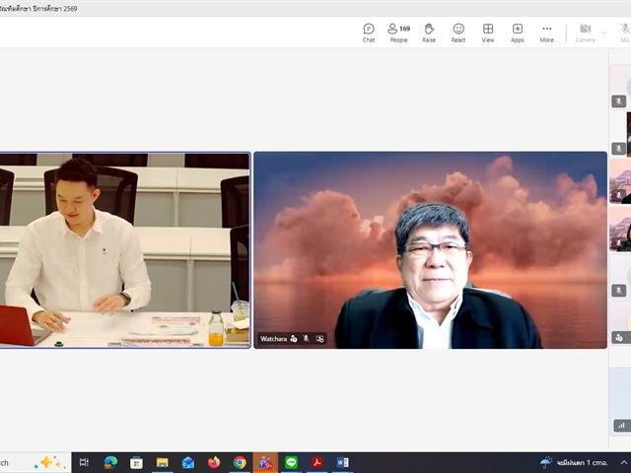This screenshot has width=631, height=473.
Task: Click Watchara's muted microphone indicator
Action: click(307, 339)
